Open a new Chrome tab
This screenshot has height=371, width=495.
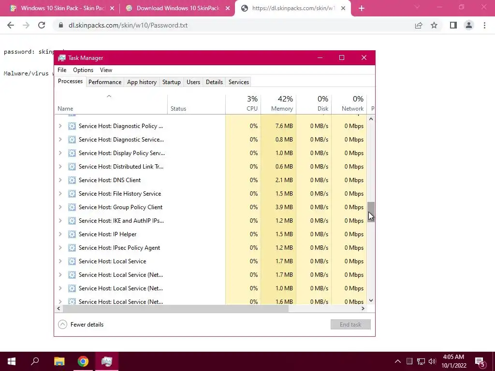point(362,9)
